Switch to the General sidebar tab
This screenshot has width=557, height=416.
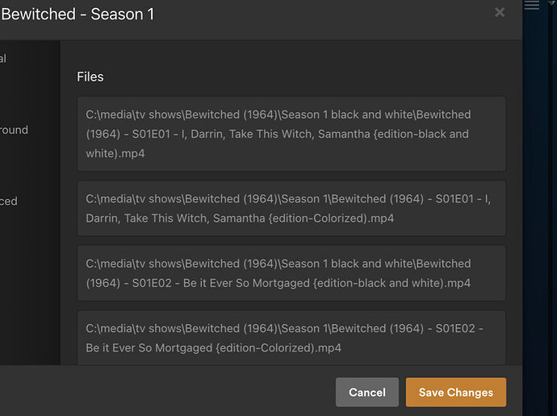[3, 59]
